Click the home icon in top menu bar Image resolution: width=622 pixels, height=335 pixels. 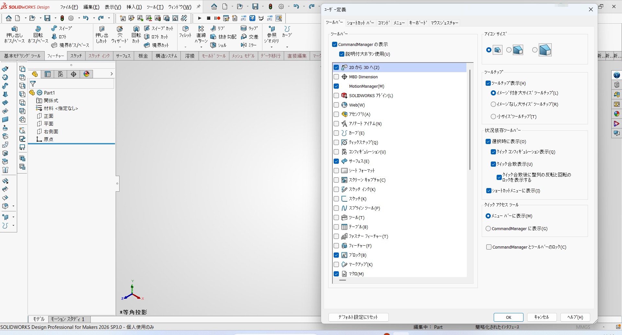pos(214,6)
